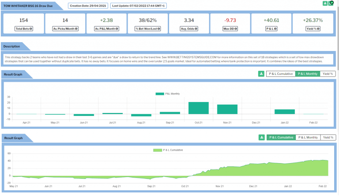Click the Total Bets info icon
The height and width of the screenshot is (196, 339).
click(31, 29)
